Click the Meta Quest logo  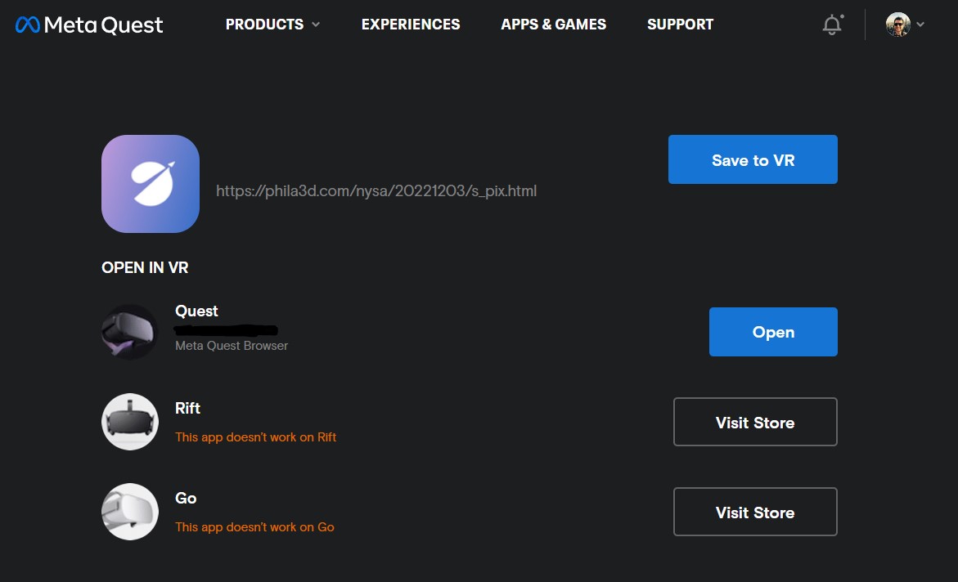point(89,25)
